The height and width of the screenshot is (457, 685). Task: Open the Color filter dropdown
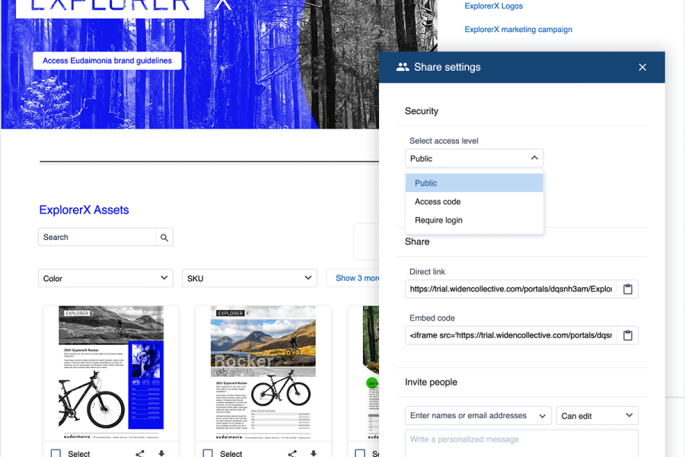point(107,279)
